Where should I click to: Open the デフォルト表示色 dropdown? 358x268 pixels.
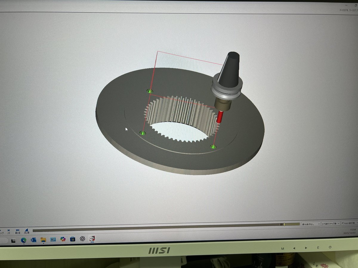[349, 223]
